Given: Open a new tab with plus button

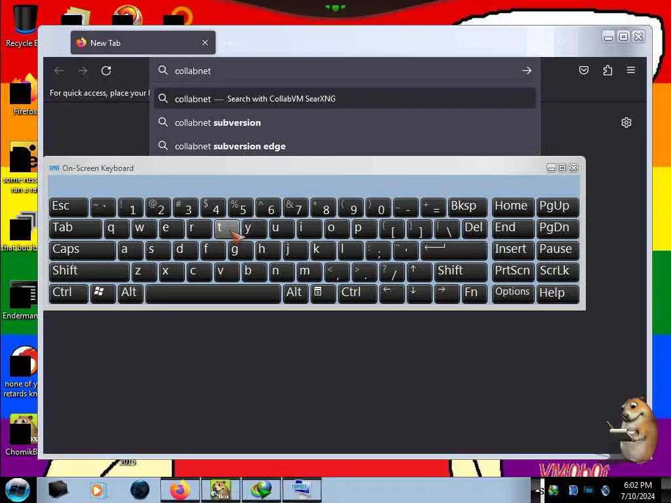Looking at the screenshot, I should [x=230, y=43].
